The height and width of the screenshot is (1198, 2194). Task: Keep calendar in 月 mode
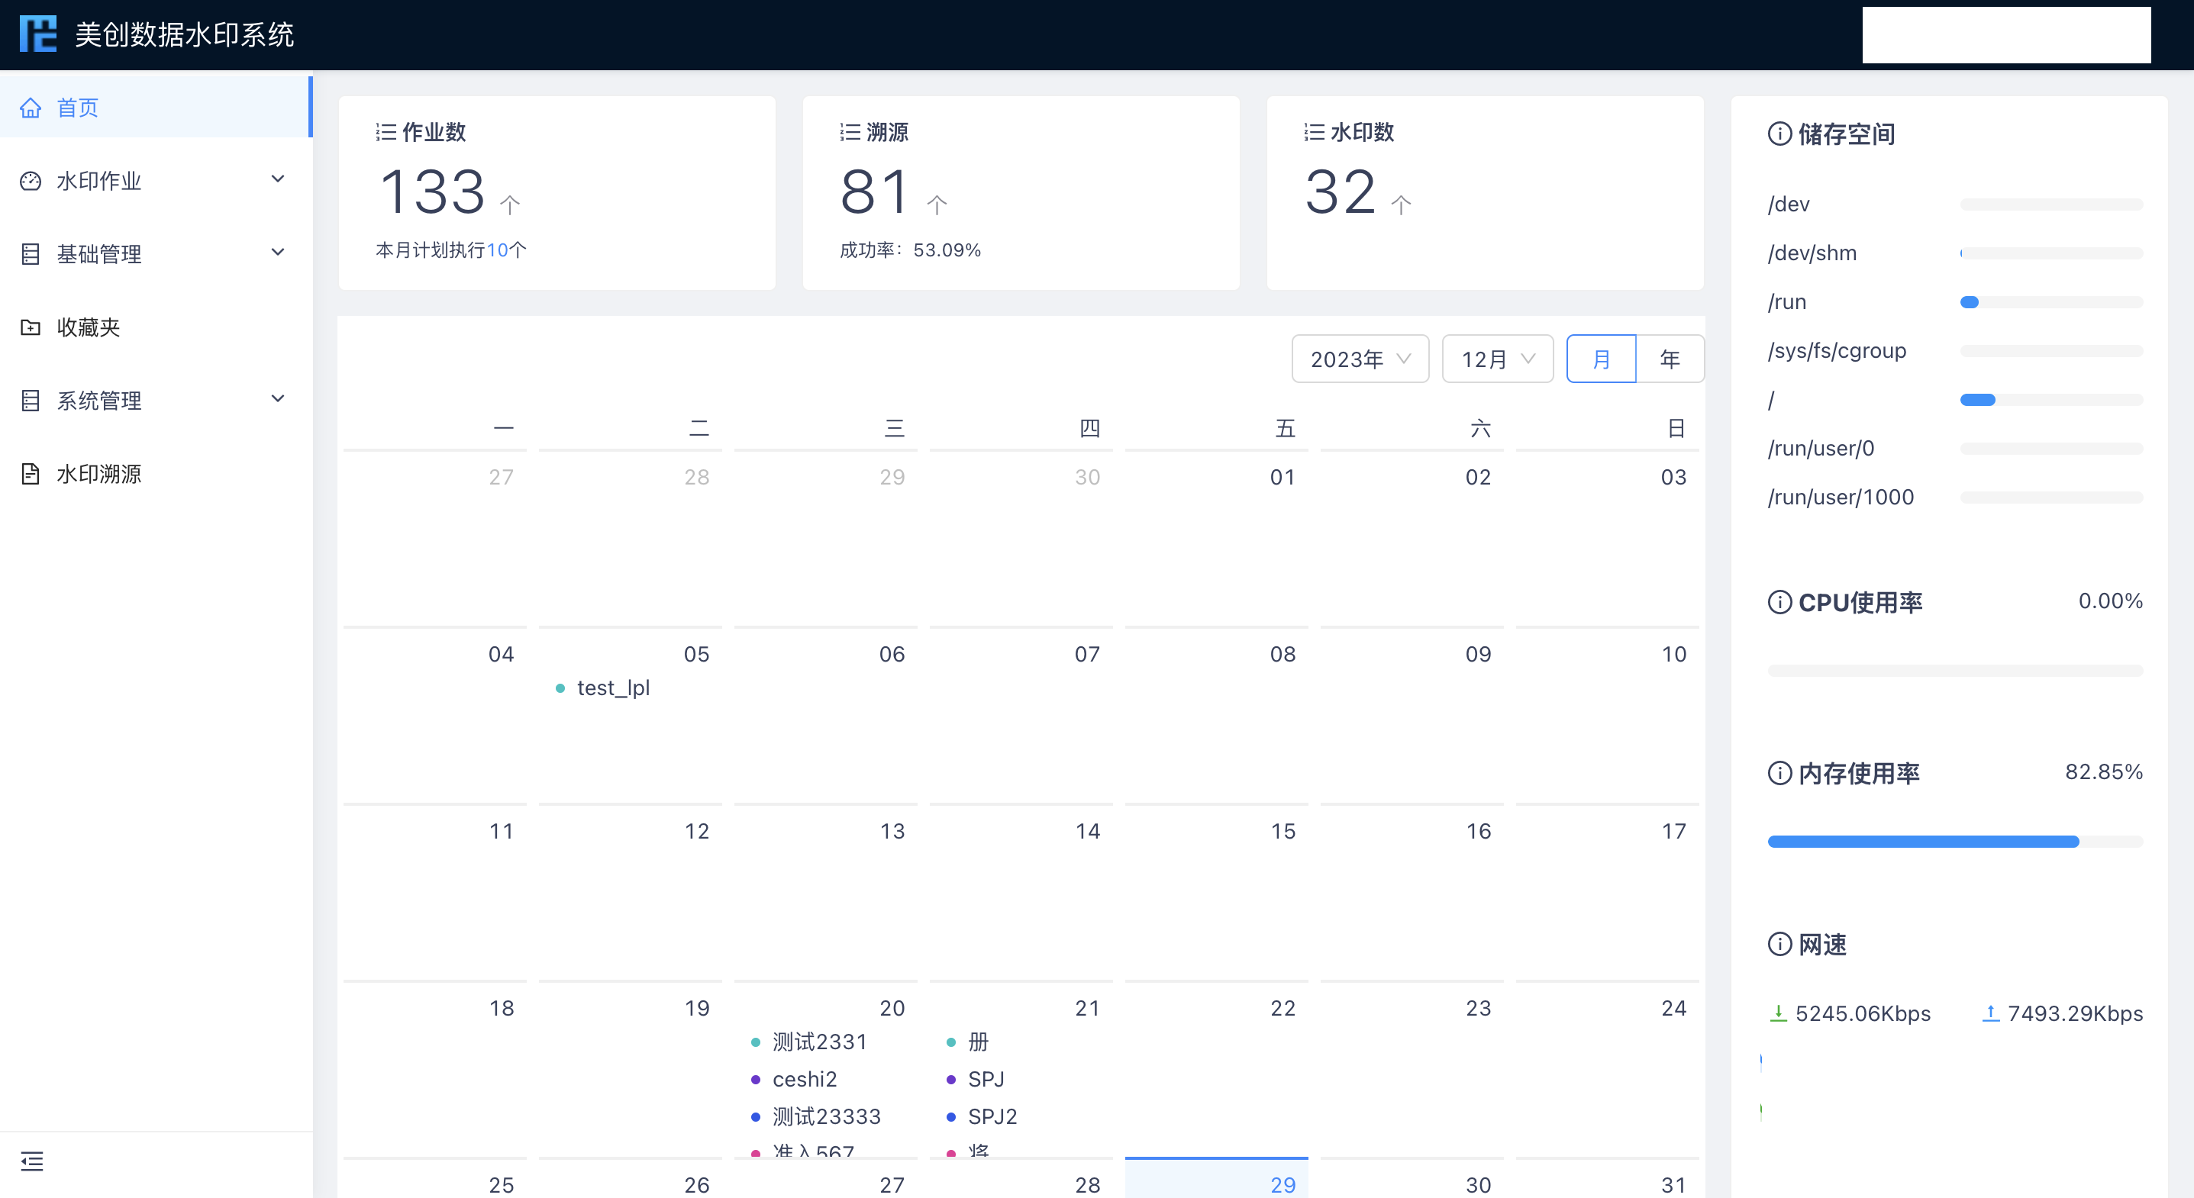coord(1601,359)
